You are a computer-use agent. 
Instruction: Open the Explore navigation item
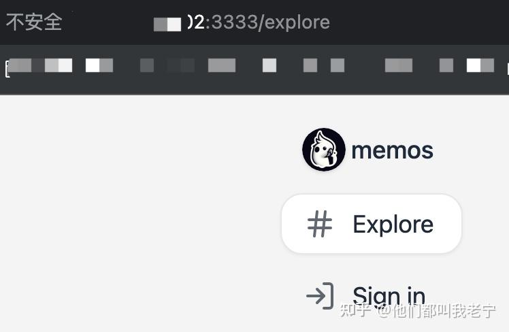372,224
